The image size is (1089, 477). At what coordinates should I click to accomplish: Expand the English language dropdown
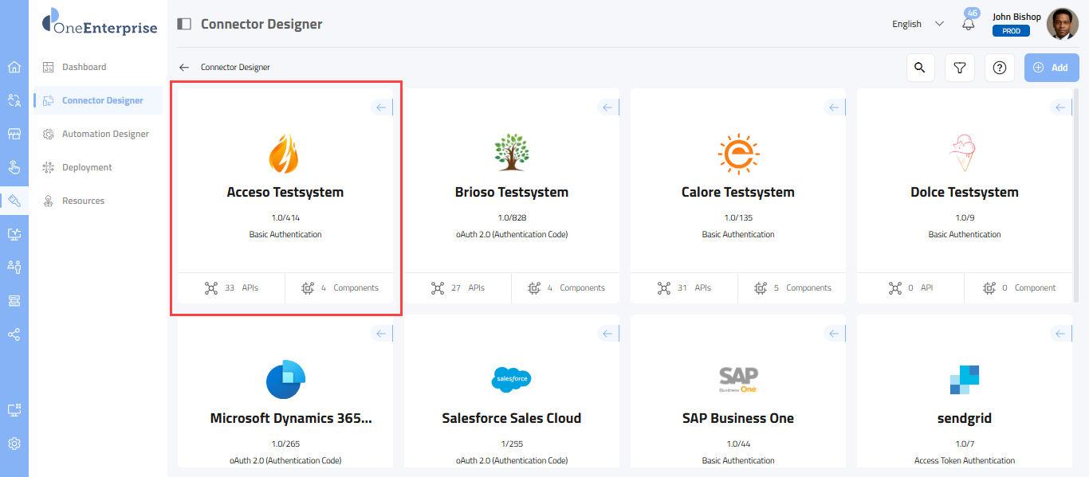(918, 24)
